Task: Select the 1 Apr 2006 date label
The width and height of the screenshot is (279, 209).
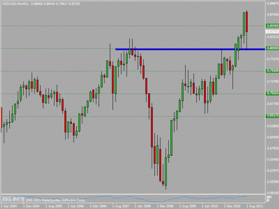Action: point(76,206)
